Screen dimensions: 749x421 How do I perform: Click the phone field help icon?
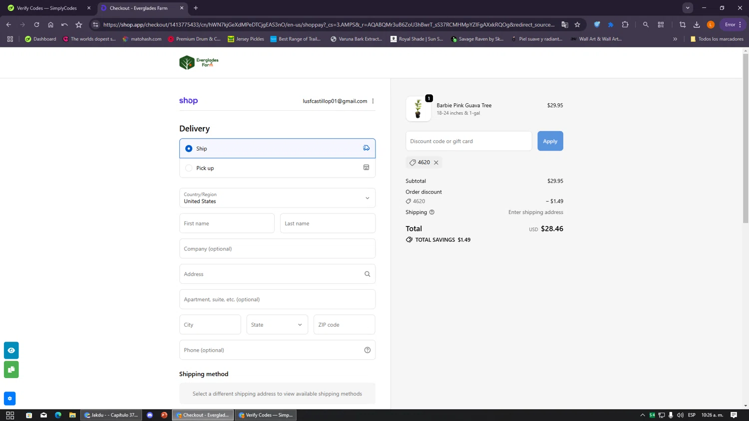coord(367,350)
